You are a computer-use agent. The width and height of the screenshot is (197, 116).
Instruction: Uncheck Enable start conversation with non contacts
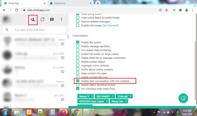pyautogui.click(x=78, y=81)
